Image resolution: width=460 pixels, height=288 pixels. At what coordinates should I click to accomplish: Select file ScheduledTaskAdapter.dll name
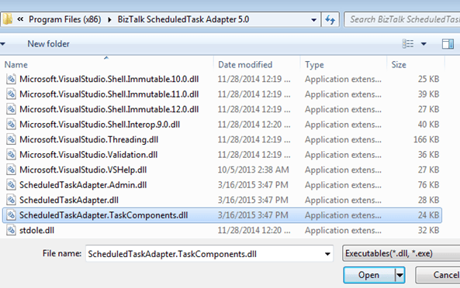click(69, 201)
